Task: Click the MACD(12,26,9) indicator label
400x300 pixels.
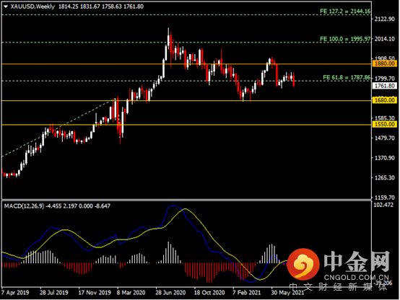Action: (24, 206)
